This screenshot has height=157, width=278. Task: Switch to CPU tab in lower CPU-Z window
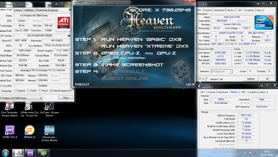[x=203, y=92]
